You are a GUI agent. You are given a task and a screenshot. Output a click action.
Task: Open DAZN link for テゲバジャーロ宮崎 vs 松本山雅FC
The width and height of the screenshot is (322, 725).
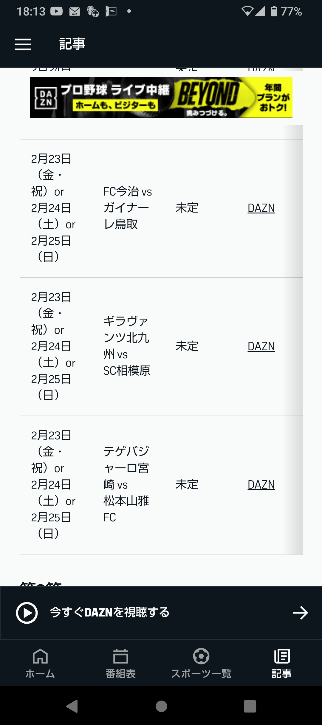tap(261, 485)
